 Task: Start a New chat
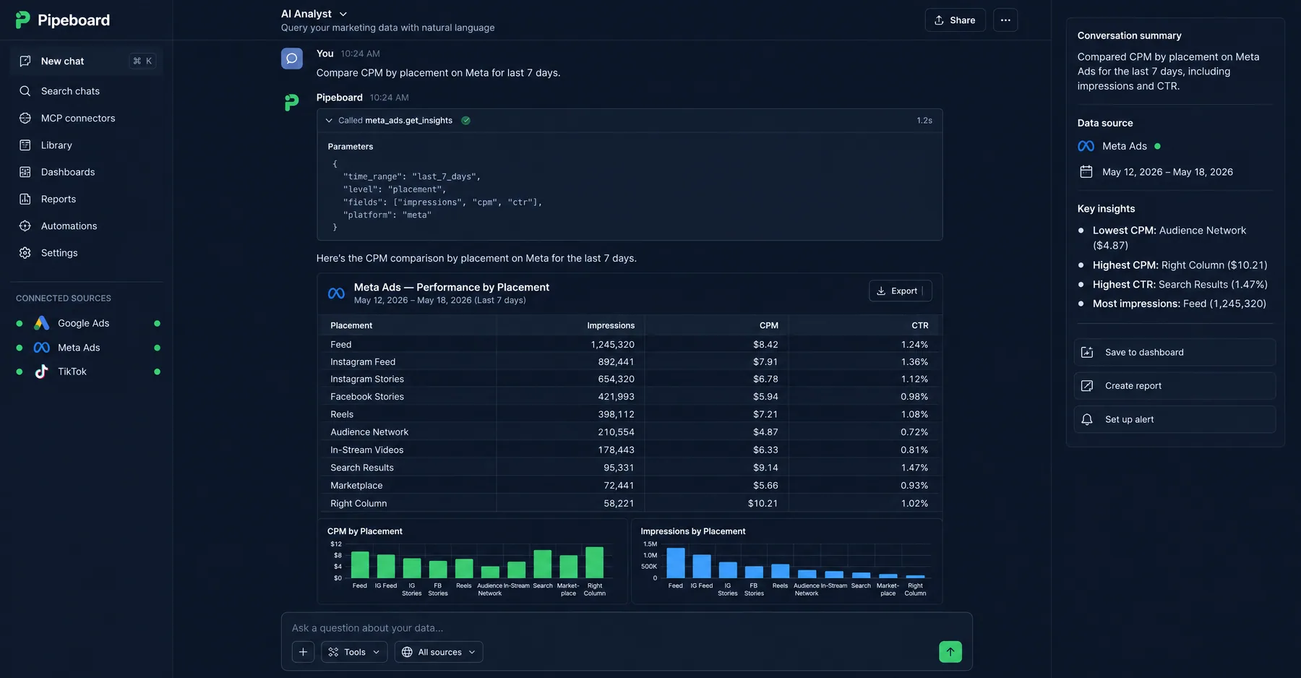[87, 61]
